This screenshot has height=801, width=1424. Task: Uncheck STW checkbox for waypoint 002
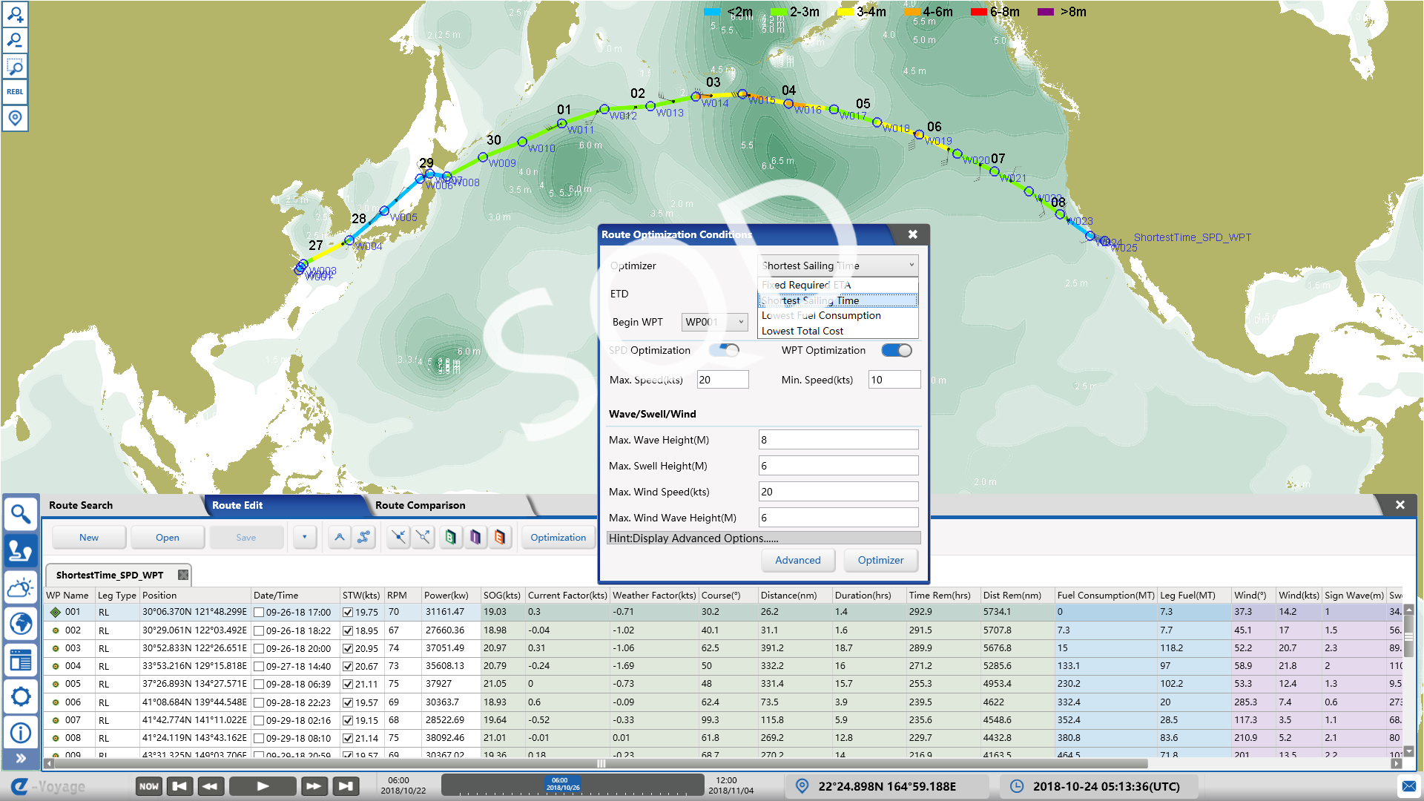[348, 630]
